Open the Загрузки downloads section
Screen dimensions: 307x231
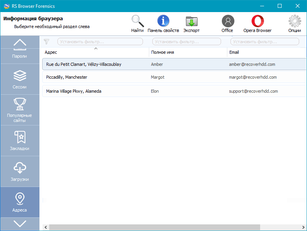tap(20, 171)
